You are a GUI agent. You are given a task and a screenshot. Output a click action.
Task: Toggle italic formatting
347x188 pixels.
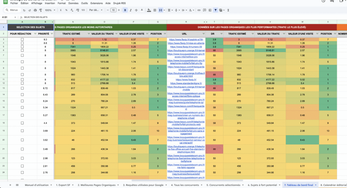[x=130, y=10]
